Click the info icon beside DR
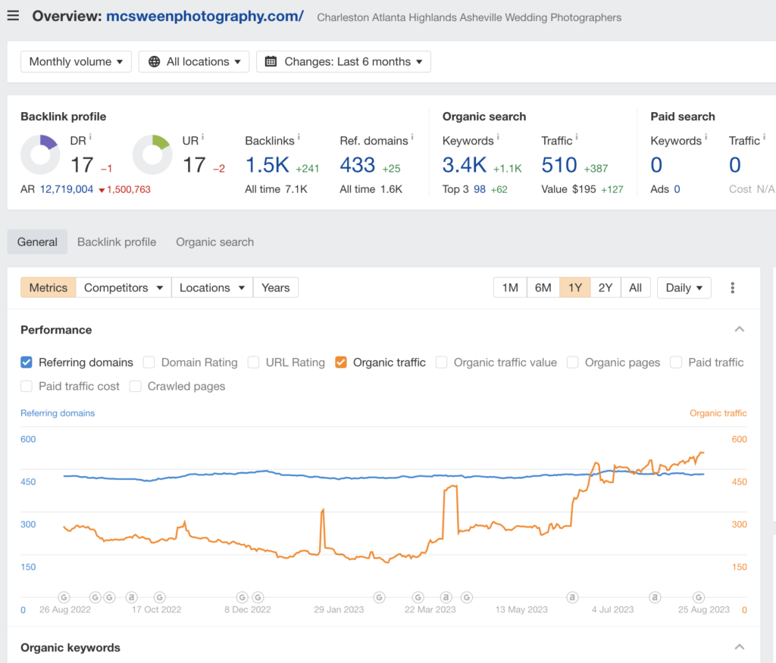Image resolution: width=776 pixels, height=663 pixels. pos(90,137)
